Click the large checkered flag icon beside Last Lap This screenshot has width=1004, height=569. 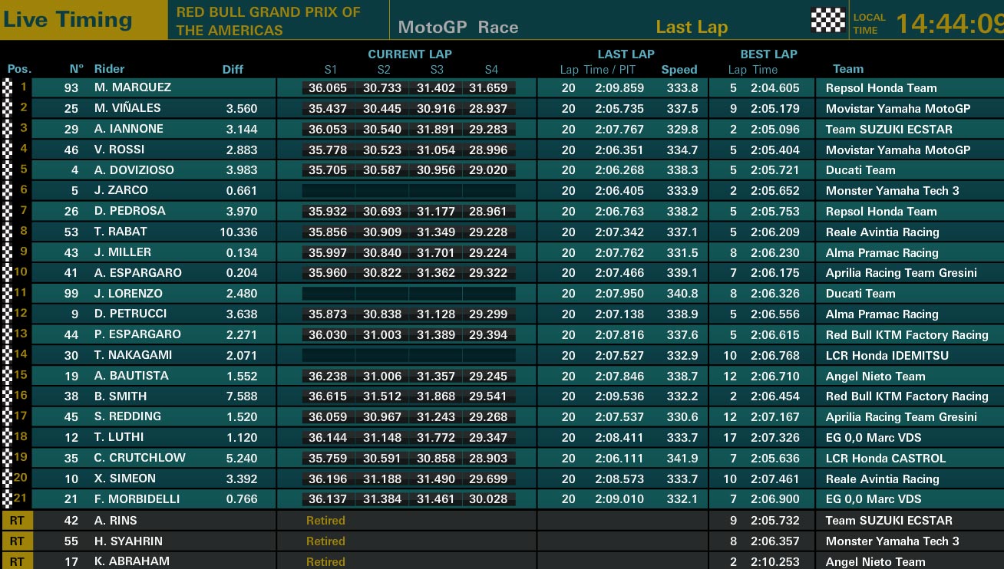tap(827, 20)
